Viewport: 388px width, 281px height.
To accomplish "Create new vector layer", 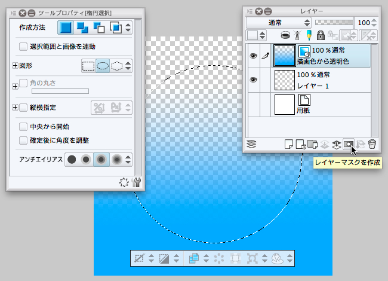I will pos(301,144).
